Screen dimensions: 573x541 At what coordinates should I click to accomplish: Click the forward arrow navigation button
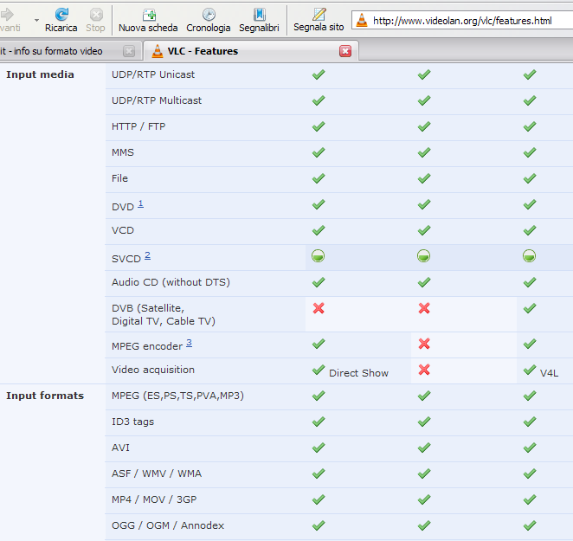[8, 16]
